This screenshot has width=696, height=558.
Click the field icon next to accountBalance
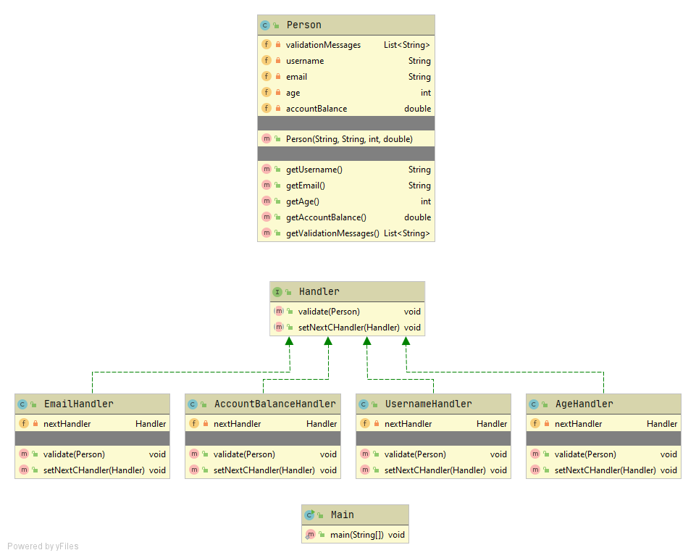pyautogui.click(x=267, y=108)
